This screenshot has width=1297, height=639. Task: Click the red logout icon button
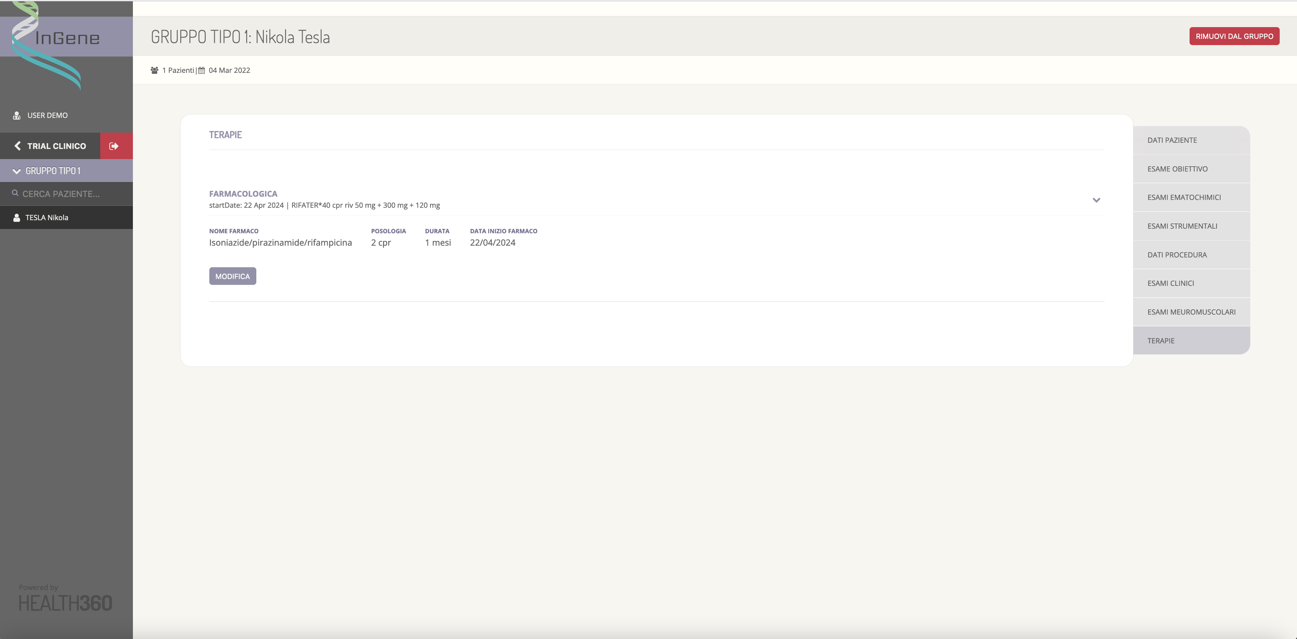pos(116,146)
